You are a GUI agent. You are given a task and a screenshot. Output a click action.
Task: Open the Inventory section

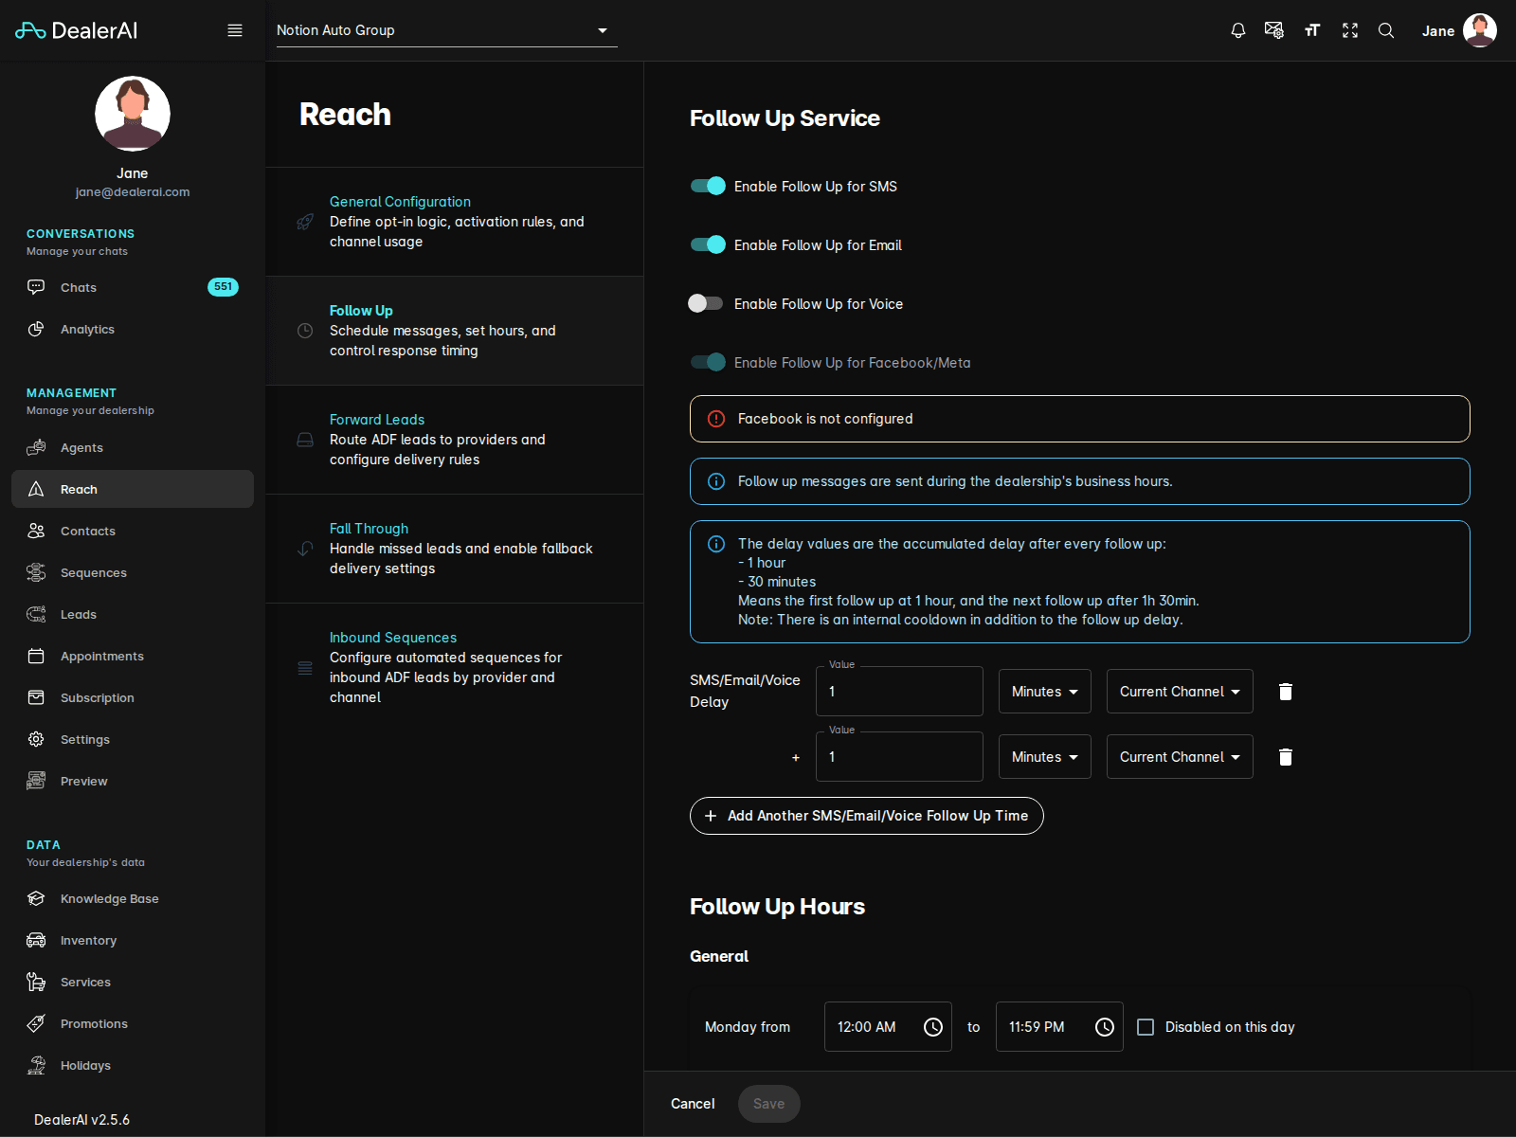89,940
